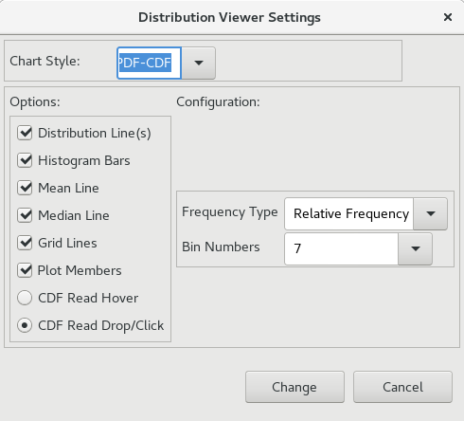Click the Chart Style label

click(x=45, y=61)
